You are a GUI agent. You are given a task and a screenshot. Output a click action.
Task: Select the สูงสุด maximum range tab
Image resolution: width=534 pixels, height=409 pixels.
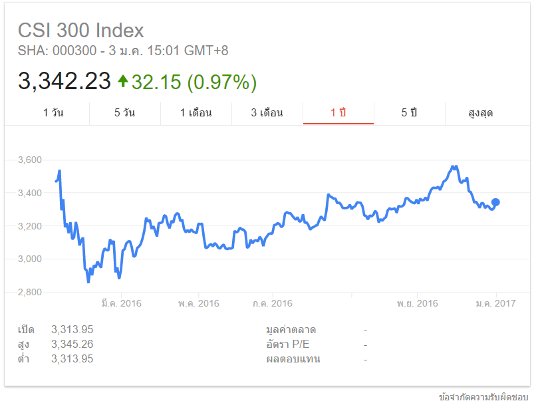(480, 113)
